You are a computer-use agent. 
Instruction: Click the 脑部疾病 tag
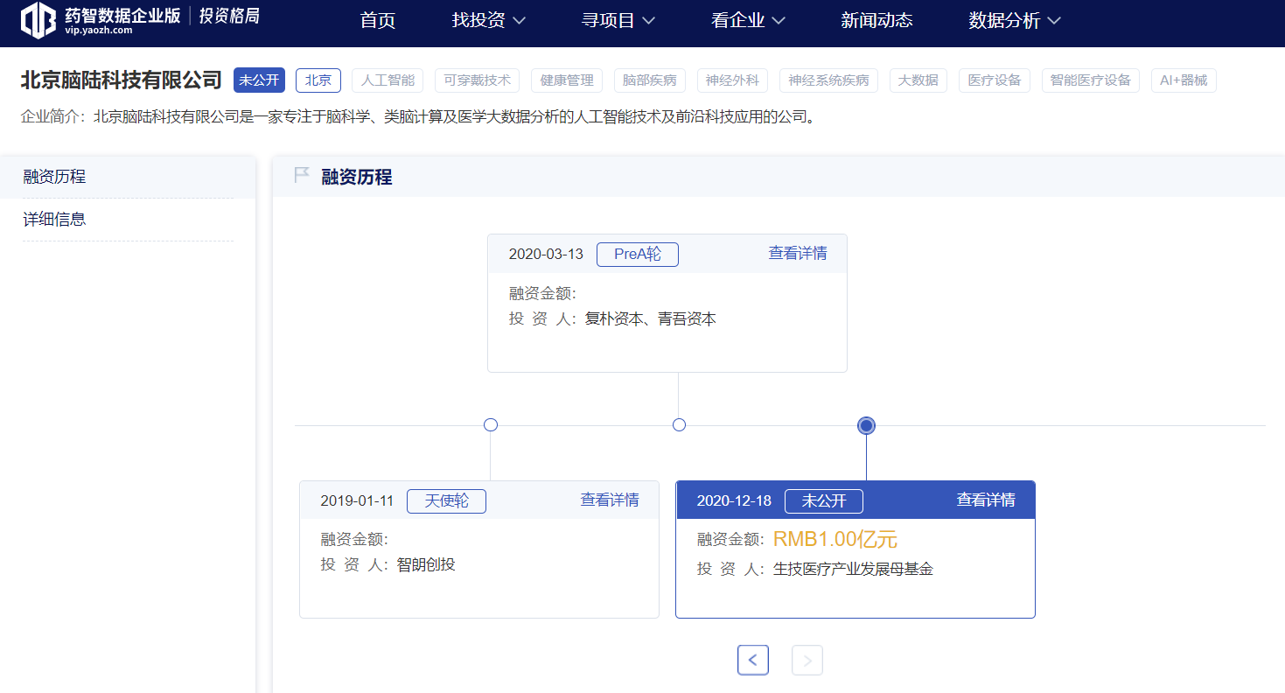[x=650, y=80]
